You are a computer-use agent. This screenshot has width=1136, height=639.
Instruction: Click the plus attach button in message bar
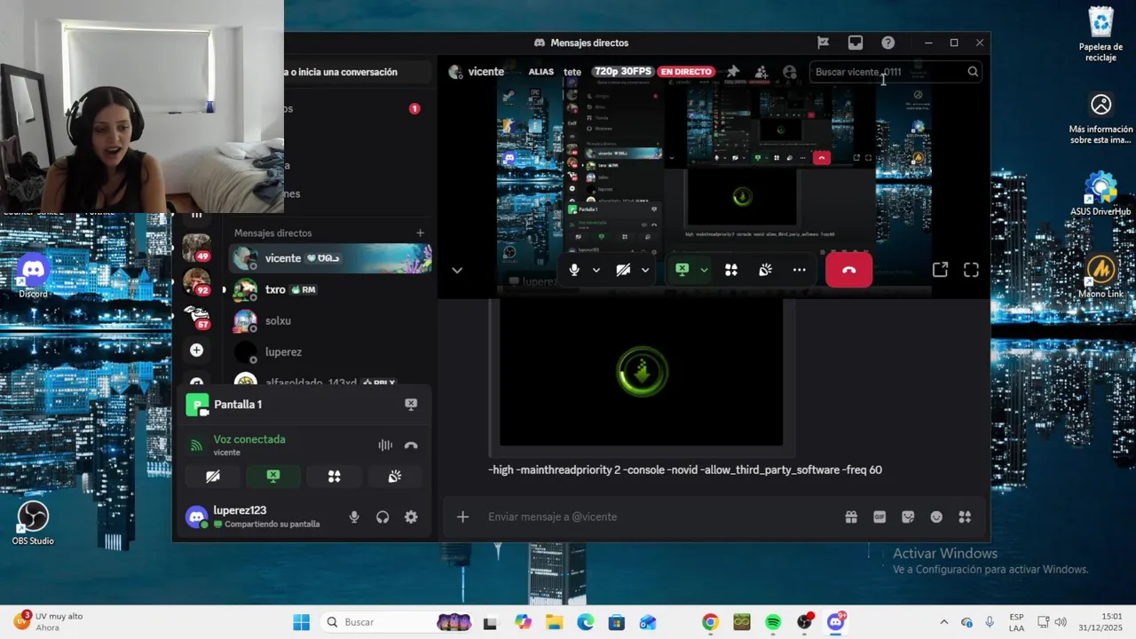click(462, 517)
